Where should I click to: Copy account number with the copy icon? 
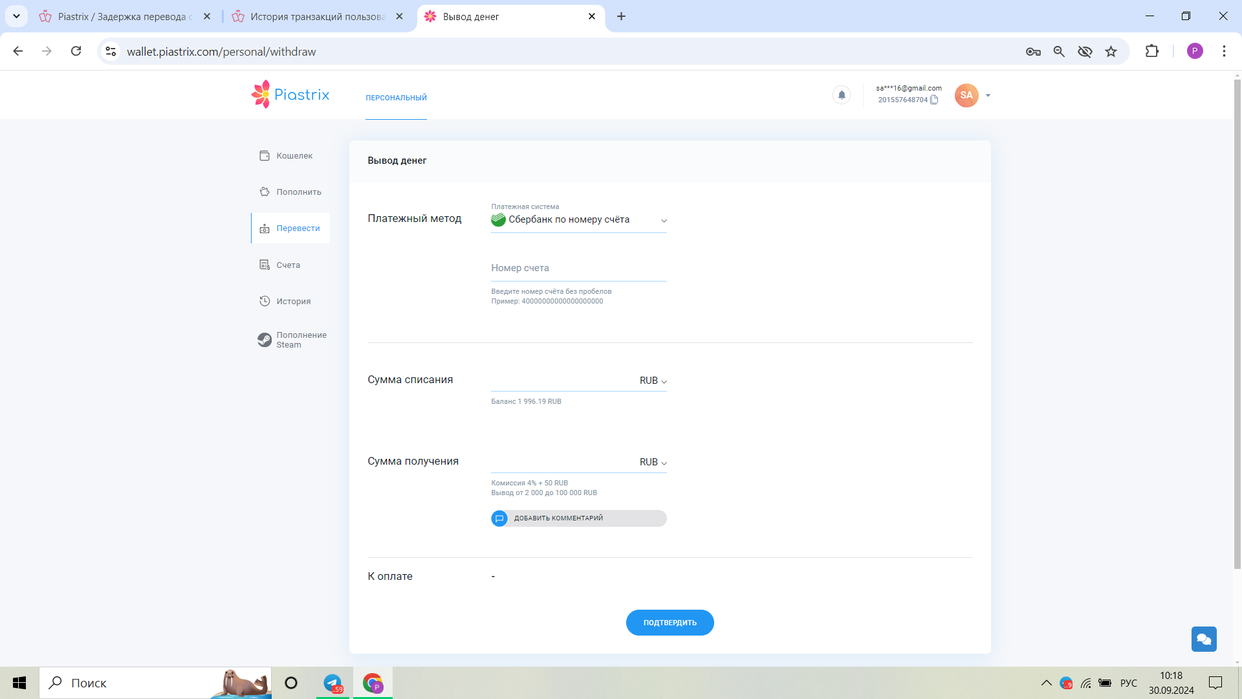(x=934, y=100)
